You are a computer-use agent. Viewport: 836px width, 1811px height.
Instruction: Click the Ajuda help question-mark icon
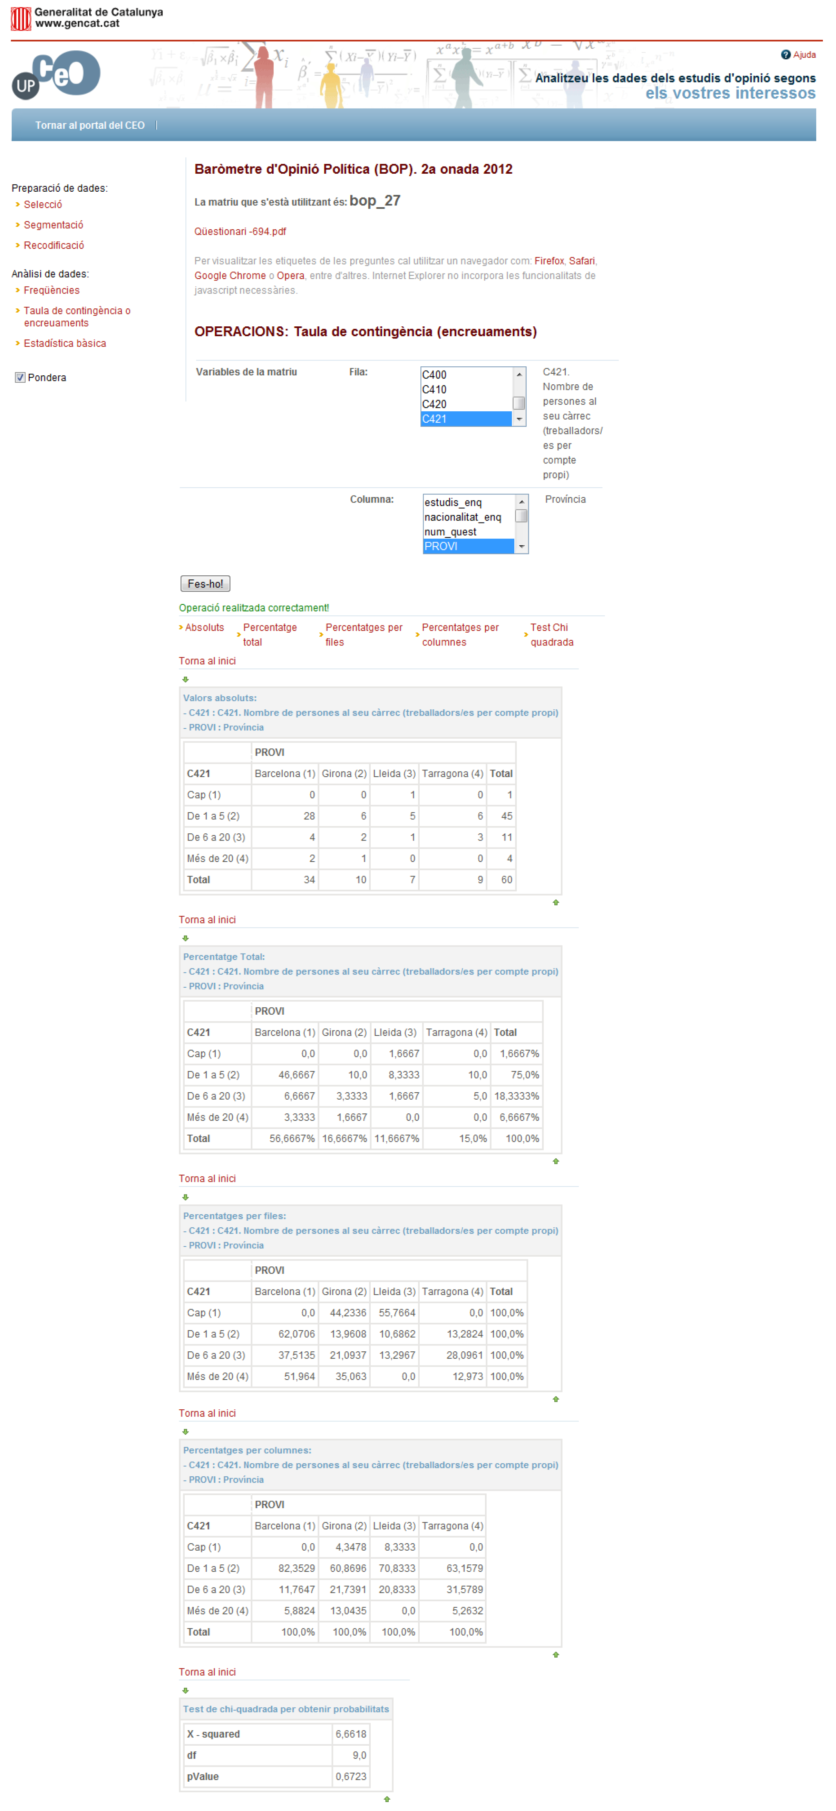(785, 55)
